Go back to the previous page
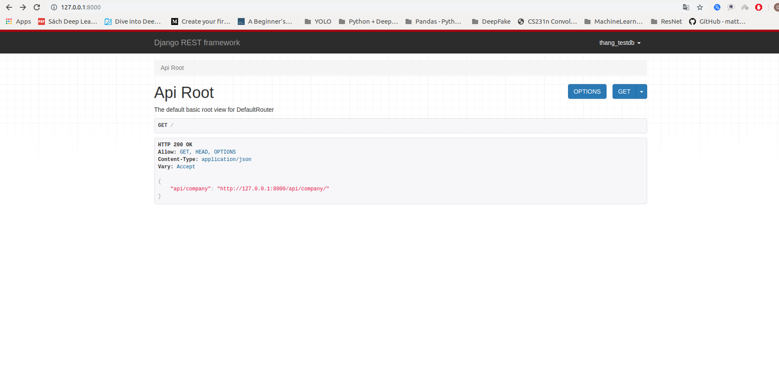This screenshot has width=779, height=382. click(x=9, y=8)
